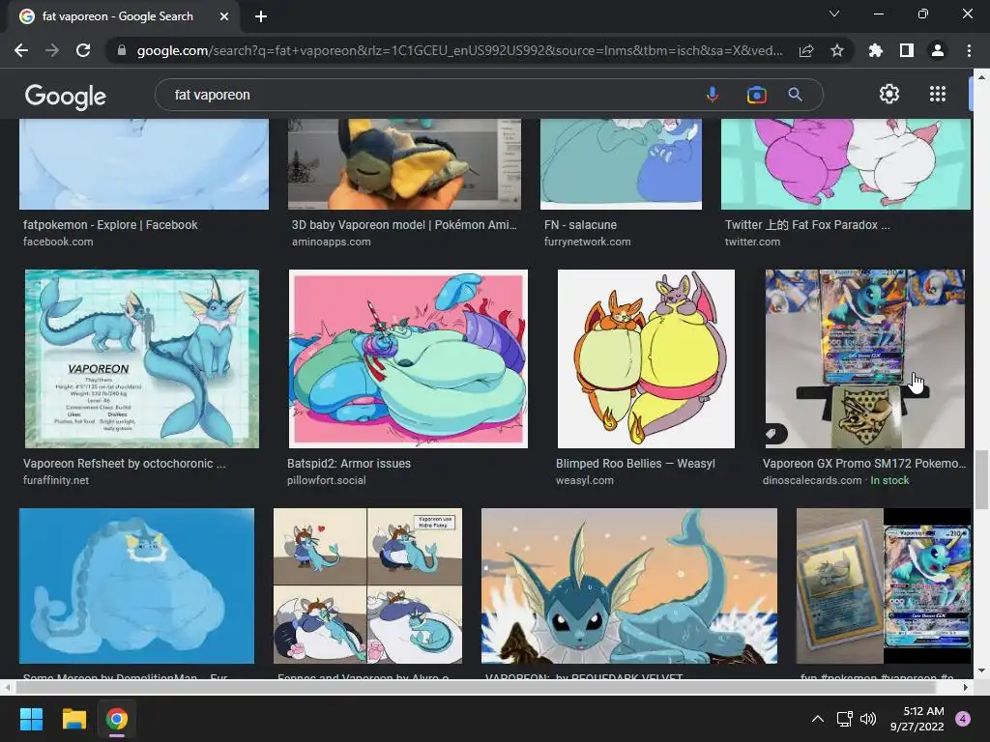Viewport: 990px width, 742px height.
Task: Click the address bar URL
Action: pyautogui.click(x=459, y=50)
